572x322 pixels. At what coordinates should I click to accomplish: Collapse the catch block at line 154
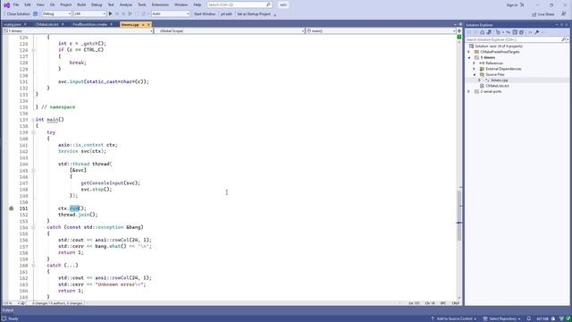click(33, 227)
